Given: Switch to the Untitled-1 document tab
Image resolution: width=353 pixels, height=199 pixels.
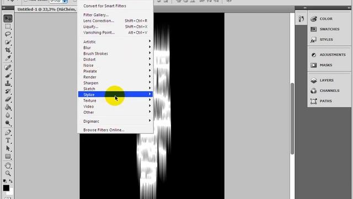Looking at the screenshot, I should click(x=46, y=9).
